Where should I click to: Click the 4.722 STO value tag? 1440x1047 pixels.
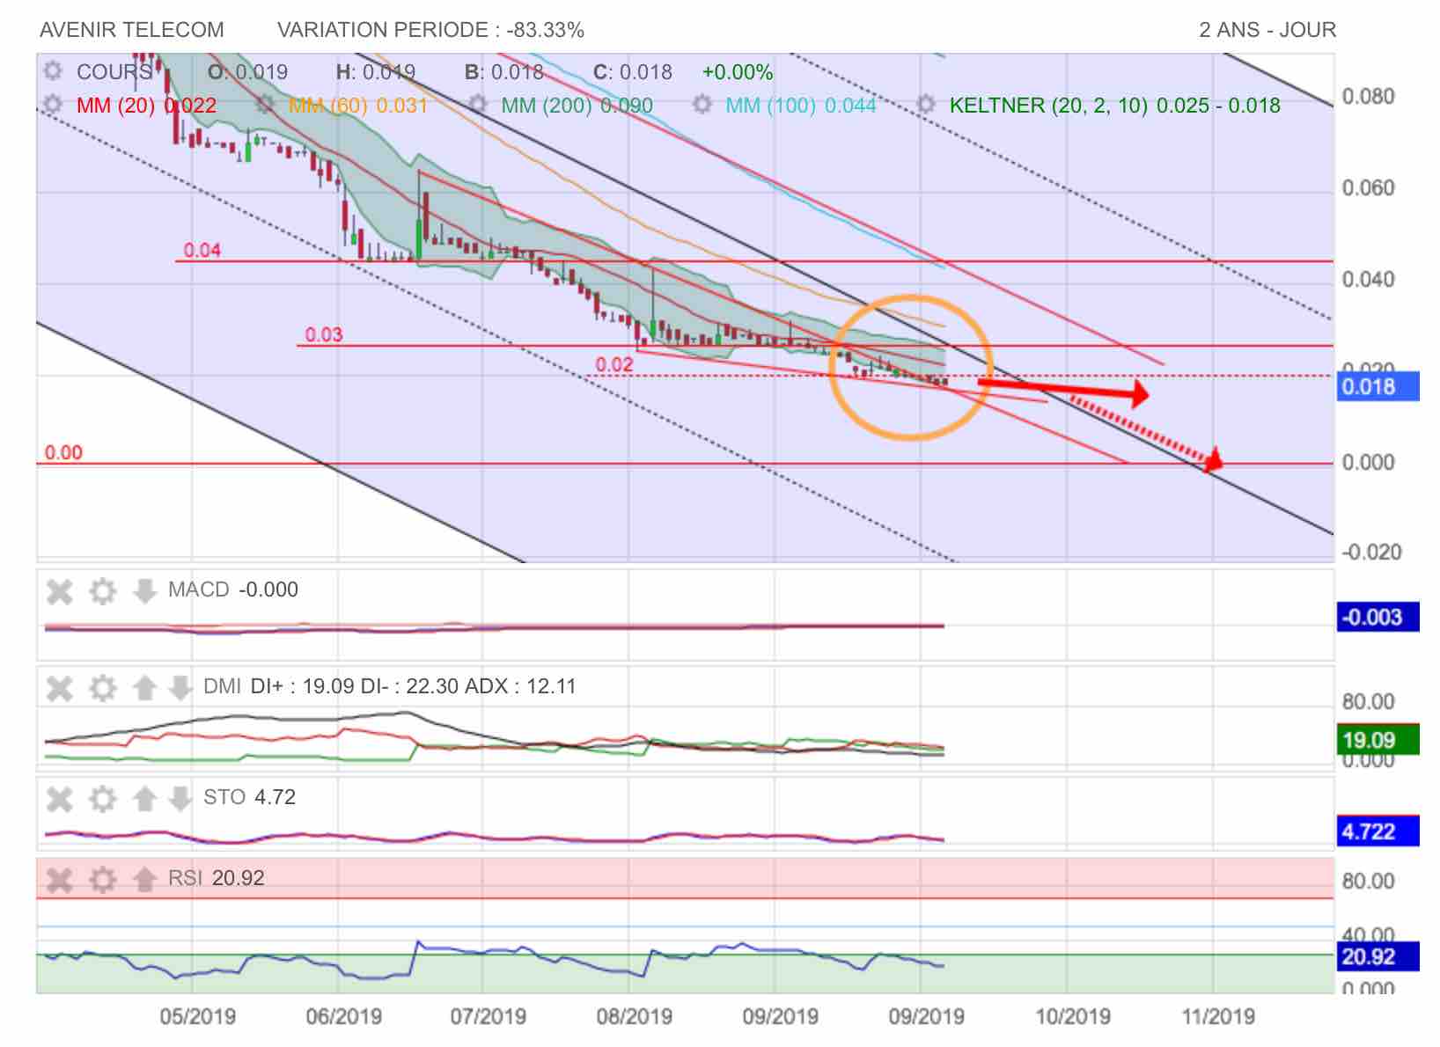click(x=1378, y=831)
